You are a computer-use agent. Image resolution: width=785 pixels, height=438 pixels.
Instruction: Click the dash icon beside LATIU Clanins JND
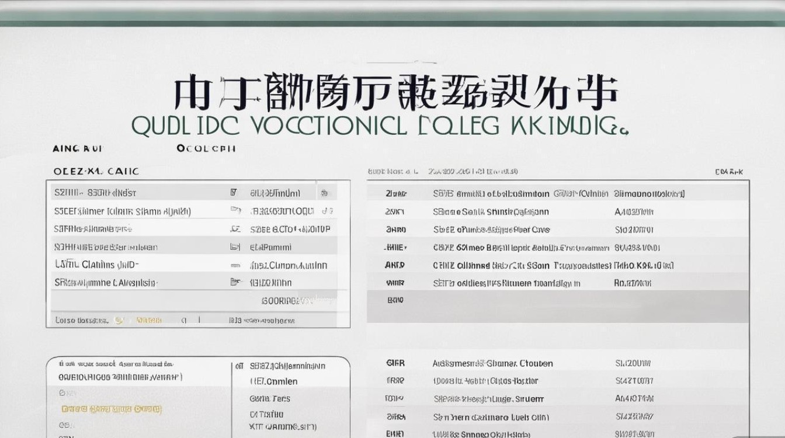pos(235,264)
